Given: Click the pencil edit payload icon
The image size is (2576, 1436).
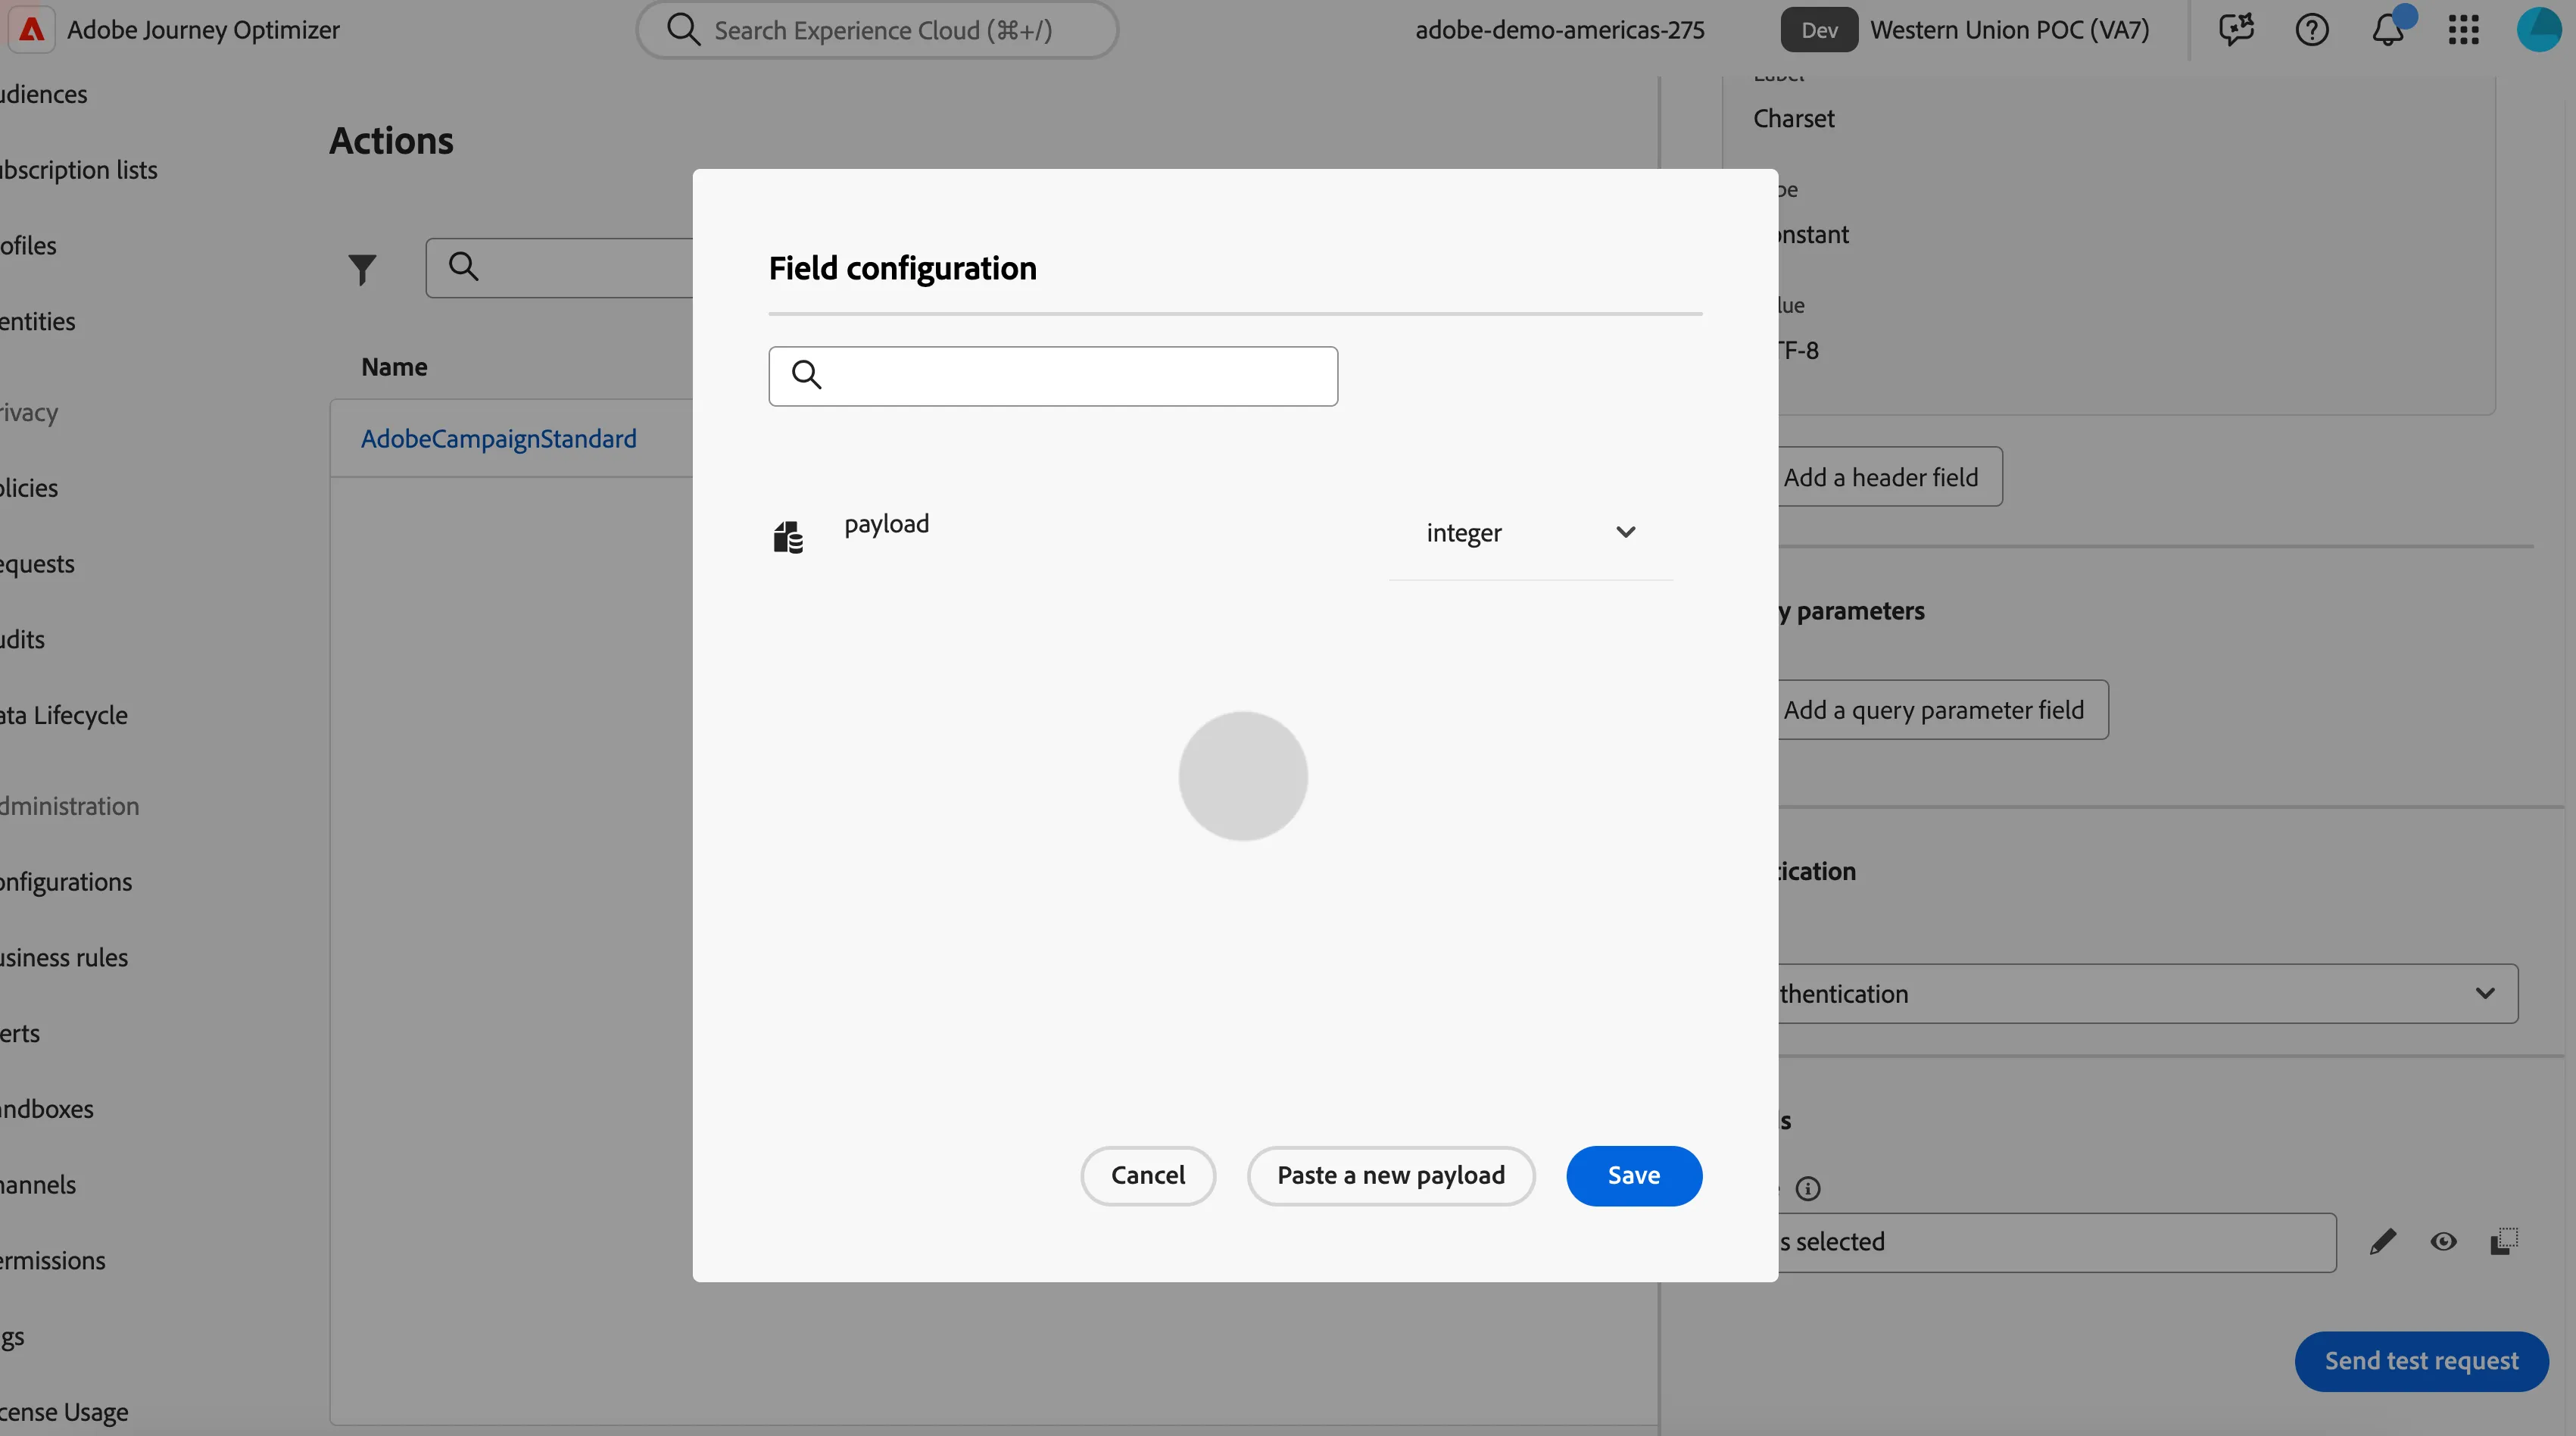Looking at the screenshot, I should coord(2382,1242).
